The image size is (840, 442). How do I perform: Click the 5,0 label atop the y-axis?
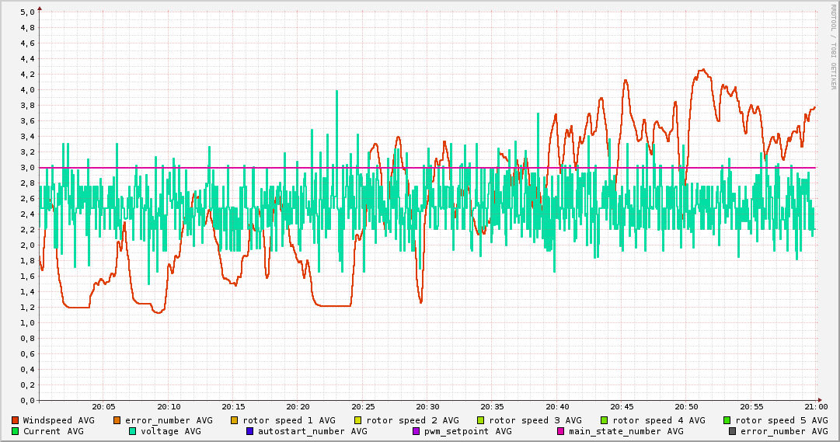point(26,12)
